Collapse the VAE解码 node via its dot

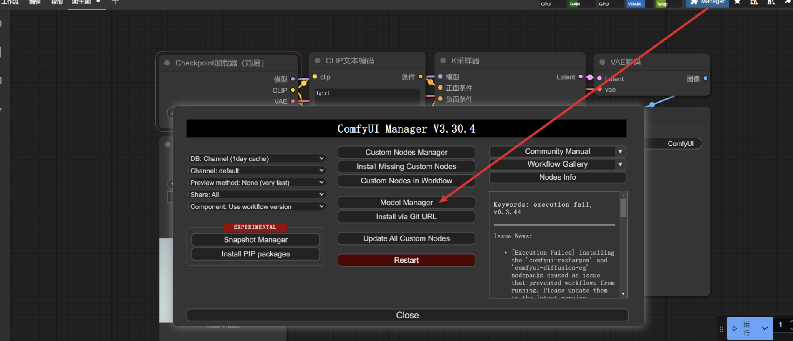pyautogui.click(x=602, y=62)
